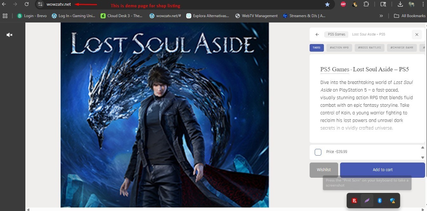The height and width of the screenshot is (211, 427).
Task: Reload the page
Action: click(x=27, y=4)
